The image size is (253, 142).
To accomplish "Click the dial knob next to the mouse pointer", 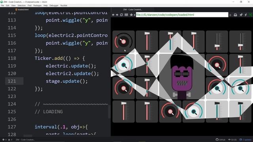I will coord(123,41).
